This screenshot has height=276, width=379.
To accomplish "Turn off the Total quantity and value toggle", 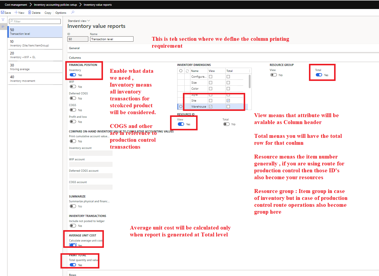I will 73,265.
